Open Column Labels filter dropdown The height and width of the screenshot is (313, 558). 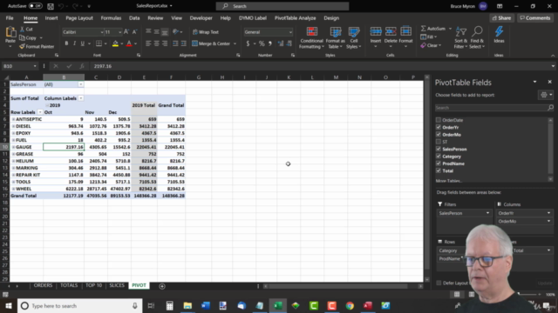[x=81, y=98]
